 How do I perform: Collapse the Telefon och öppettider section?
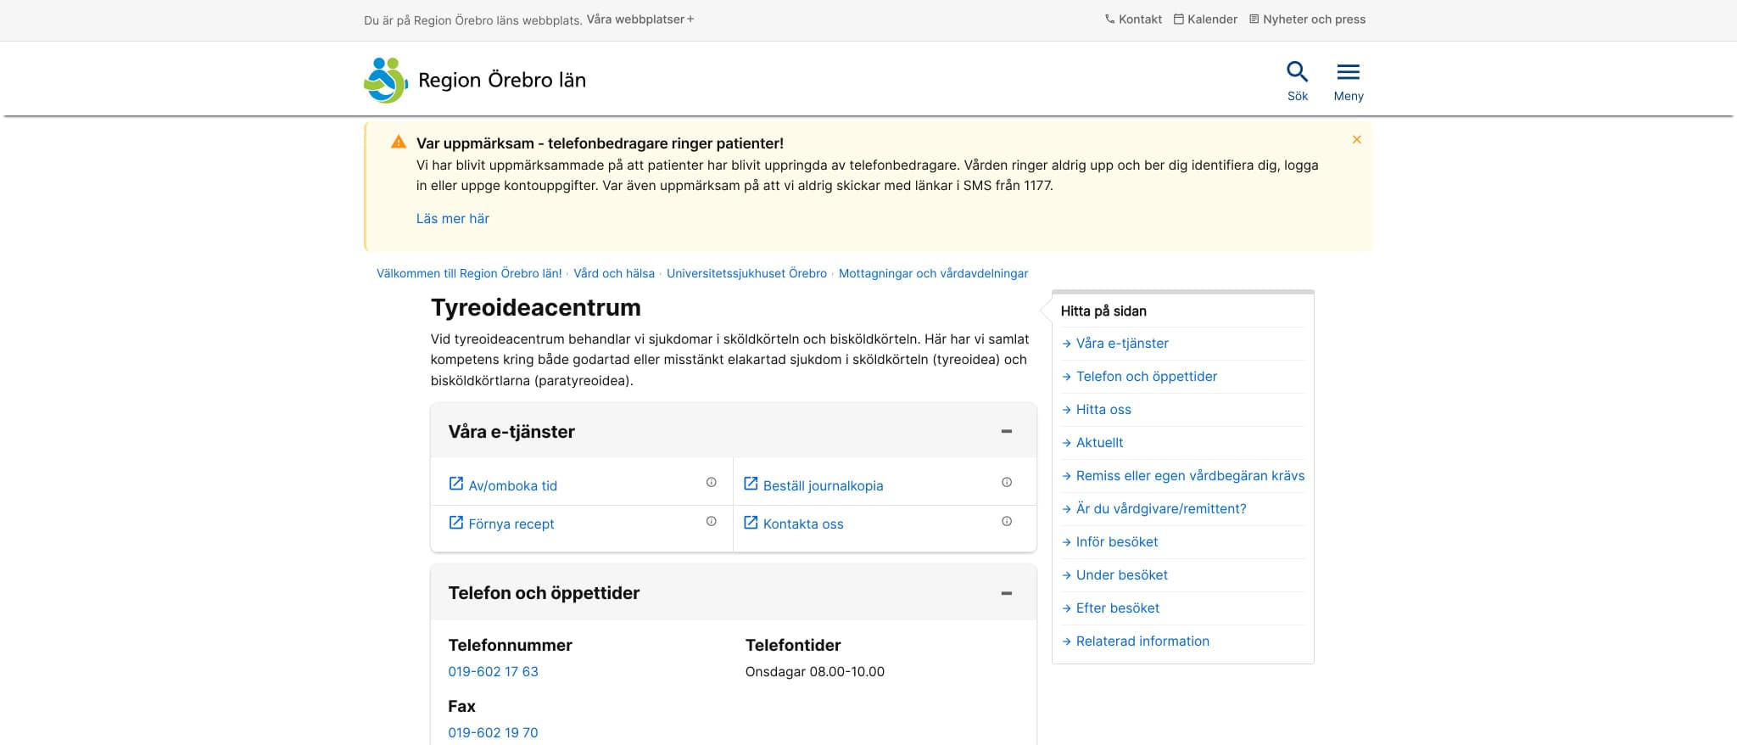click(x=1007, y=593)
